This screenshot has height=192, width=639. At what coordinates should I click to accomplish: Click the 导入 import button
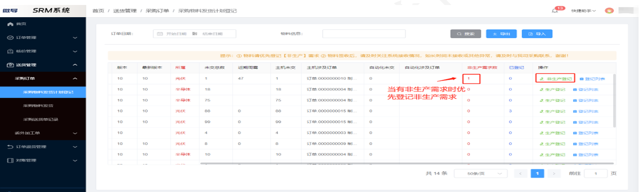coord(537,34)
